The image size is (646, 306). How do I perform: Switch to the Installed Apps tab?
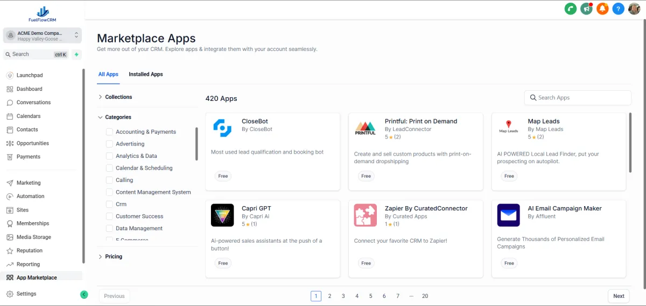point(145,75)
